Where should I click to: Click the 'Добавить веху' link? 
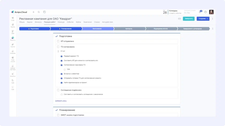pos(61,101)
